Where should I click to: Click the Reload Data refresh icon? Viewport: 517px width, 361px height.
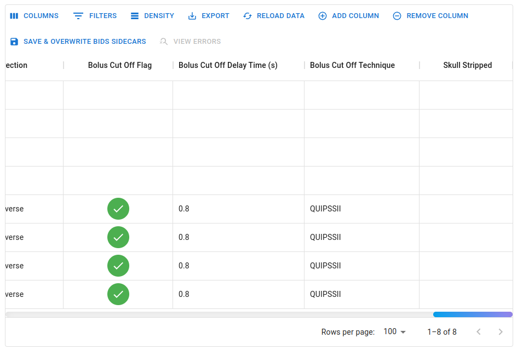248,16
